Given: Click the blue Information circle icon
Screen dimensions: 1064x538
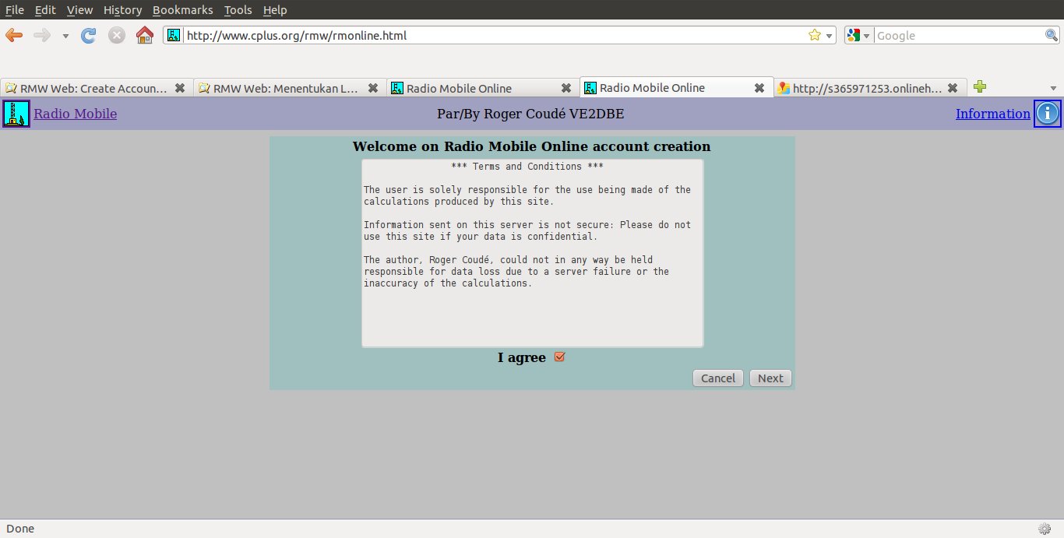Looking at the screenshot, I should pyautogui.click(x=1048, y=114).
